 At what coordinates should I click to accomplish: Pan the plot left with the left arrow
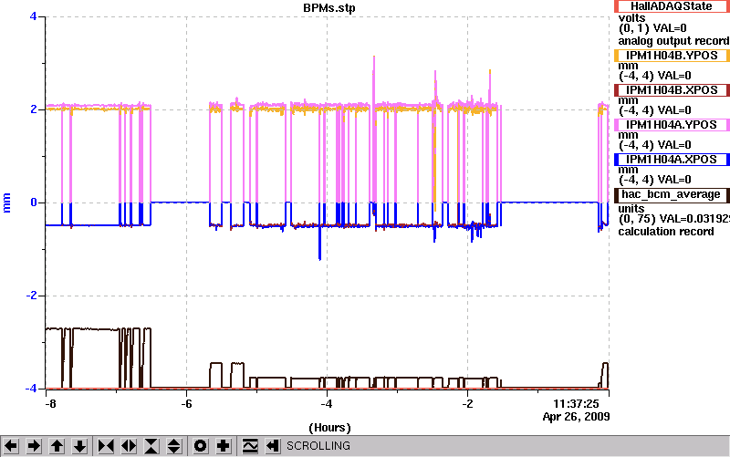coord(11,446)
